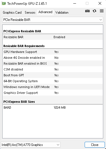Switch to the Graphics Card tab
This screenshot has height=149, width=106.
(12, 13)
